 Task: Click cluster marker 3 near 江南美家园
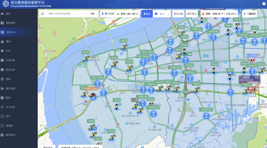tap(170, 42)
